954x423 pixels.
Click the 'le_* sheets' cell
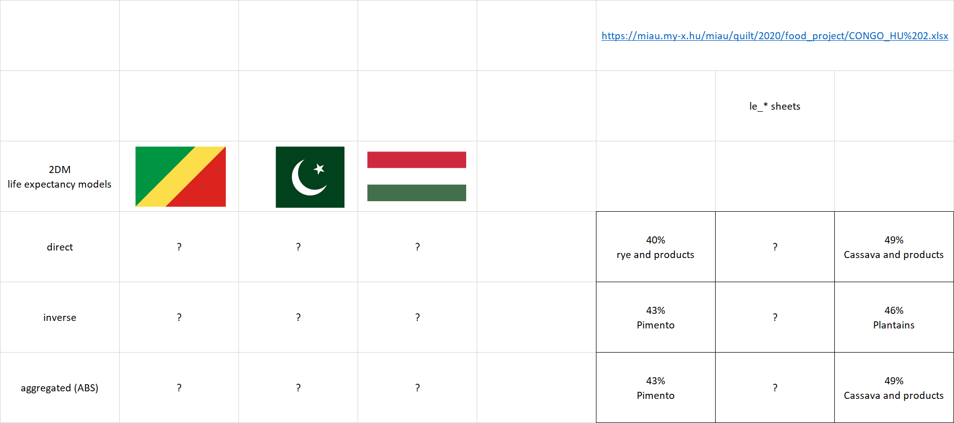(774, 106)
